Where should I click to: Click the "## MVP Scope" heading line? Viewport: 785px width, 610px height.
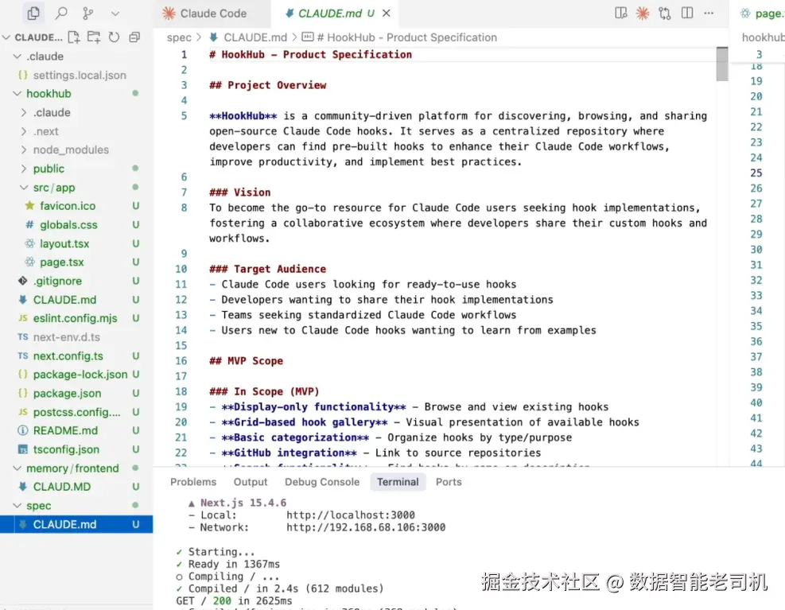[x=246, y=361]
